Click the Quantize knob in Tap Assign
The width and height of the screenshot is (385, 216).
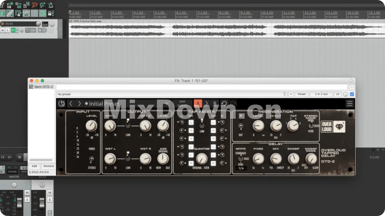point(202,159)
